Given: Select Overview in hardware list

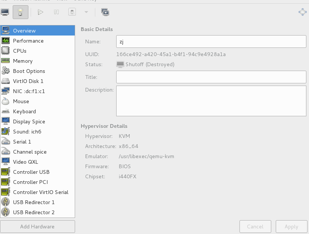Looking at the screenshot, I should (37, 31).
